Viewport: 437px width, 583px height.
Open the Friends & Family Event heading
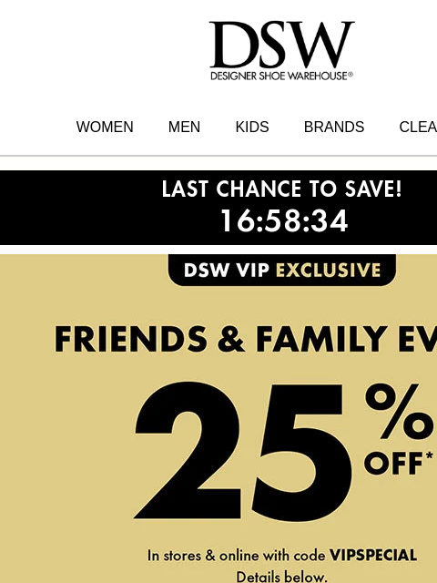point(246,339)
